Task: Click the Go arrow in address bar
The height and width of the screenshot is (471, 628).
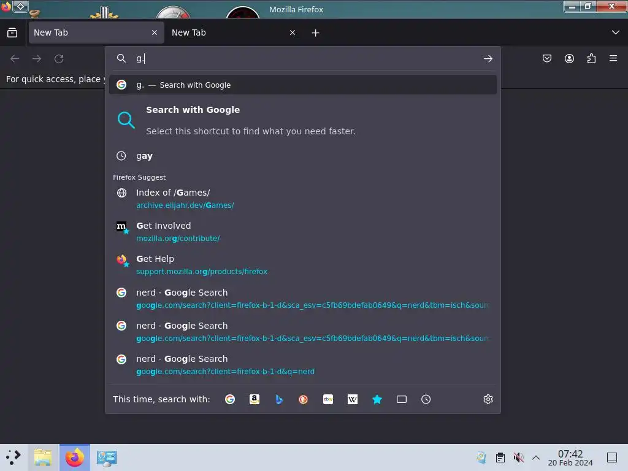Action: coord(488,59)
